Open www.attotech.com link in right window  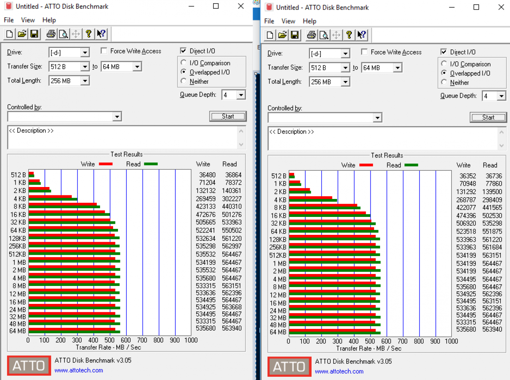point(339,372)
